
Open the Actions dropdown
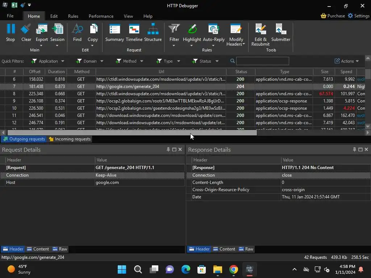pos(347,61)
